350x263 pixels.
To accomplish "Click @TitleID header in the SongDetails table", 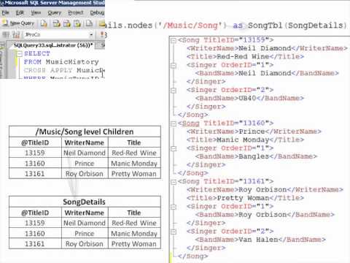I will point(35,213).
